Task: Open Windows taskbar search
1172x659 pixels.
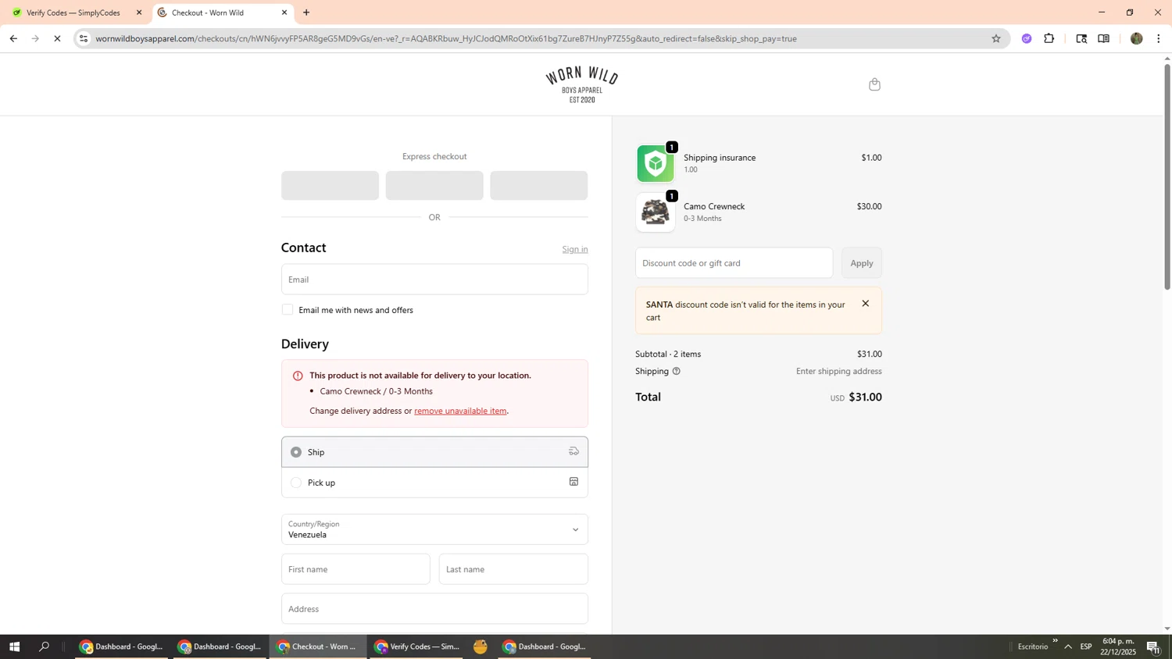Action: click(44, 647)
